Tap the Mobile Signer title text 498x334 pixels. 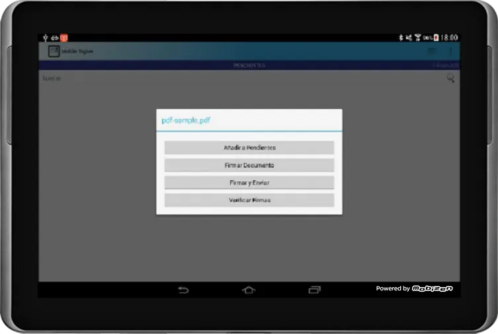[x=77, y=51]
